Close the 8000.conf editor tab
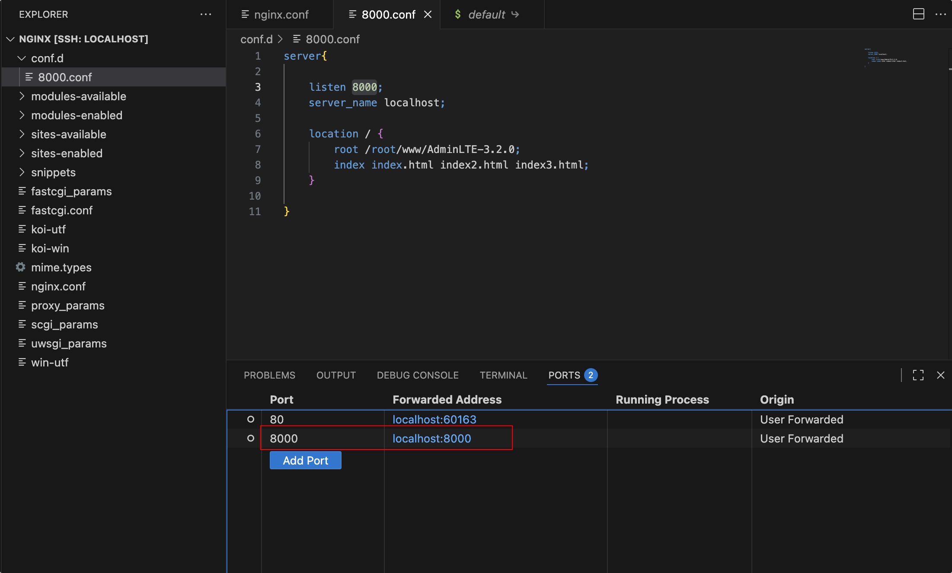Screen dimensions: 952x573 (428, 15)
